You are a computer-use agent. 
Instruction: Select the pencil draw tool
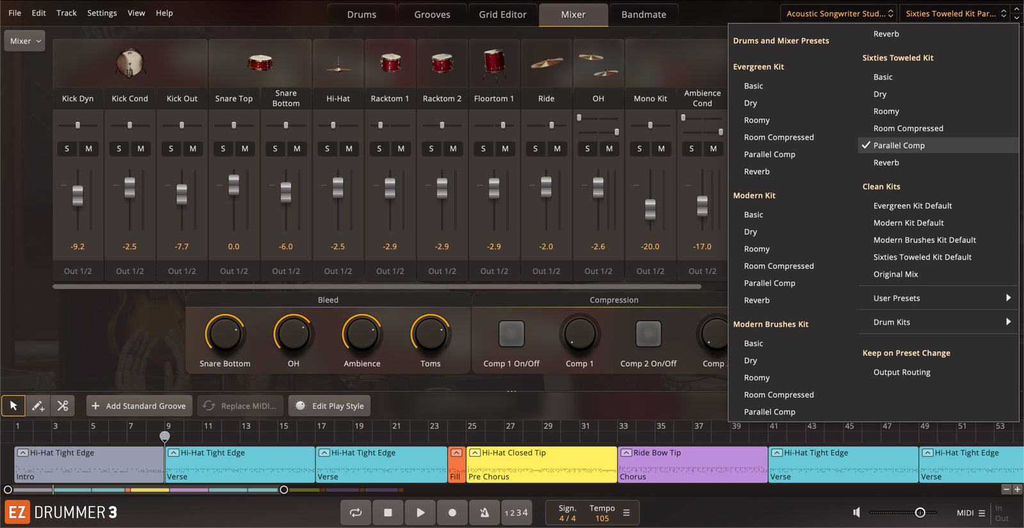(x=38, y=406)
